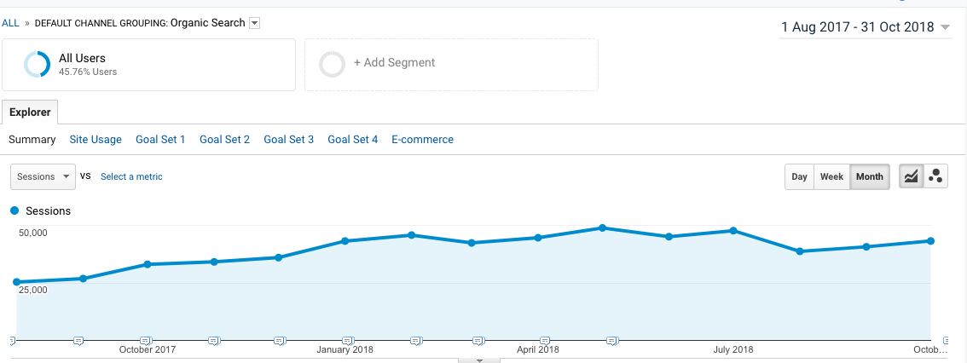This screenshot has height=363, width=967.
Task: Open the Organic Search channel dropdown arrow
Action: click(254, 23)
